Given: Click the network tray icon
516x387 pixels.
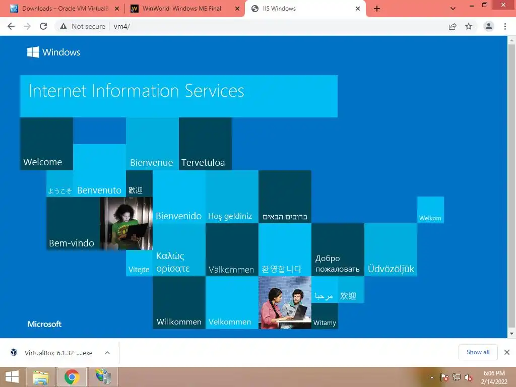Looking at the screenshot, I should 457,377.
